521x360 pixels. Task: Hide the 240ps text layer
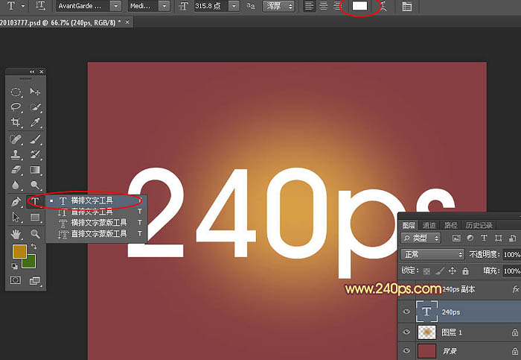[406, 312]
